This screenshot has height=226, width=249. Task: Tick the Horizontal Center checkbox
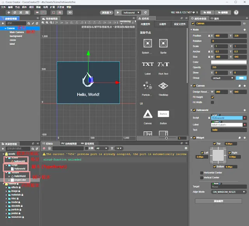(x=202, y=173)
